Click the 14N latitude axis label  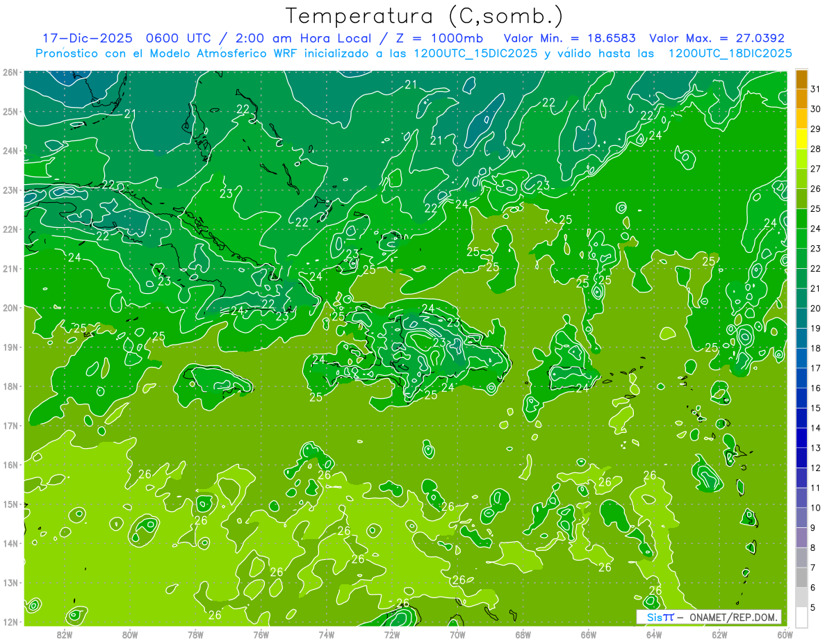[10, 543]
